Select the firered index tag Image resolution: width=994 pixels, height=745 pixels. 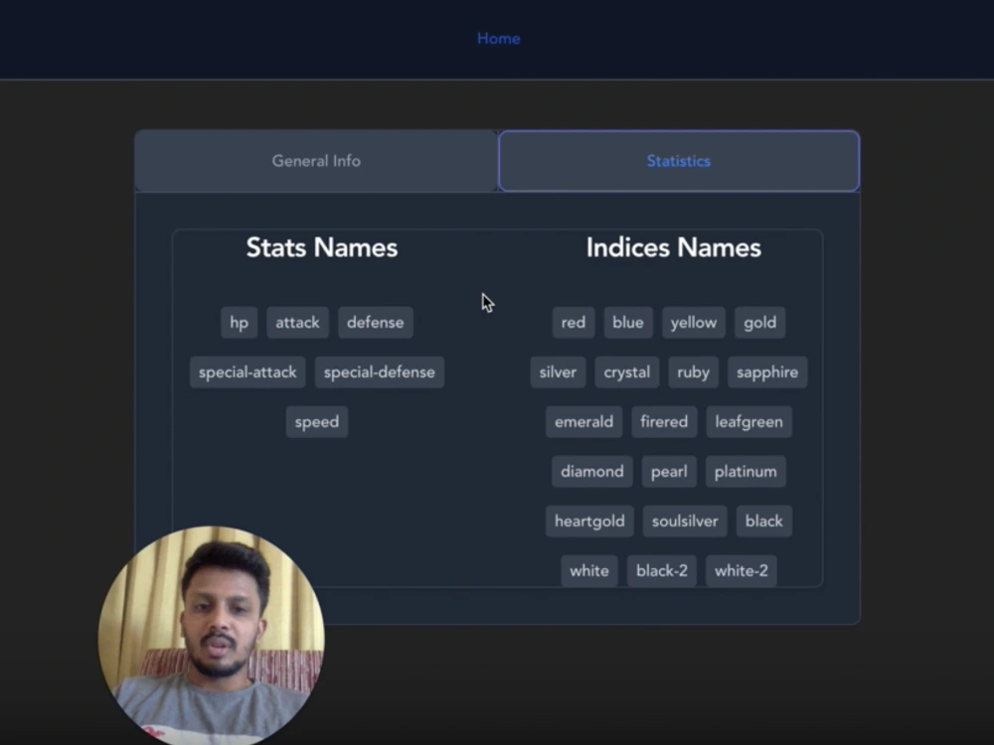[x=664, y=422]
